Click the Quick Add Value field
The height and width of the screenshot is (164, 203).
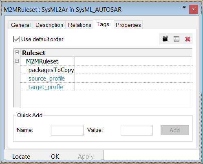click(137, 130)
